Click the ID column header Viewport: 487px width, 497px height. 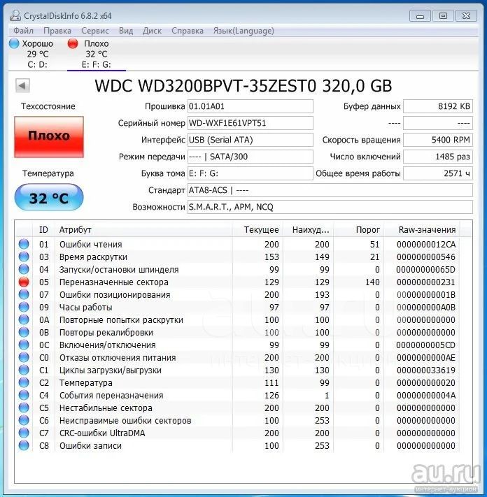[43, 229]
